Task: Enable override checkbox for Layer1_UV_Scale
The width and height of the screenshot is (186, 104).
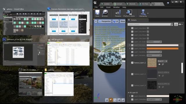Action: (132, 42)
